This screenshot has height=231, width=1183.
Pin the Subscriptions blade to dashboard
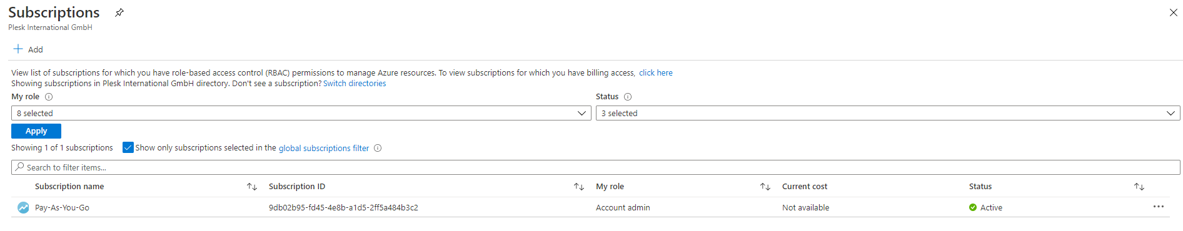pyautogui.click(x=119, y=12)
